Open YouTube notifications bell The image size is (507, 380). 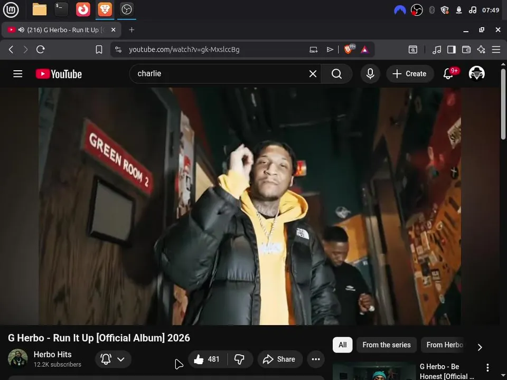[x=448, y=74]
